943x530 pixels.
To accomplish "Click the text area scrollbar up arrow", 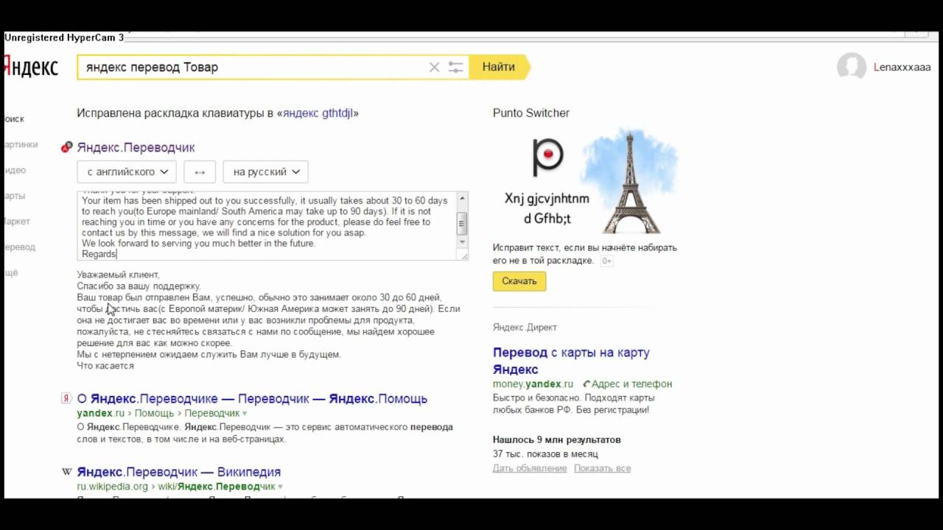I will [463, 198].
